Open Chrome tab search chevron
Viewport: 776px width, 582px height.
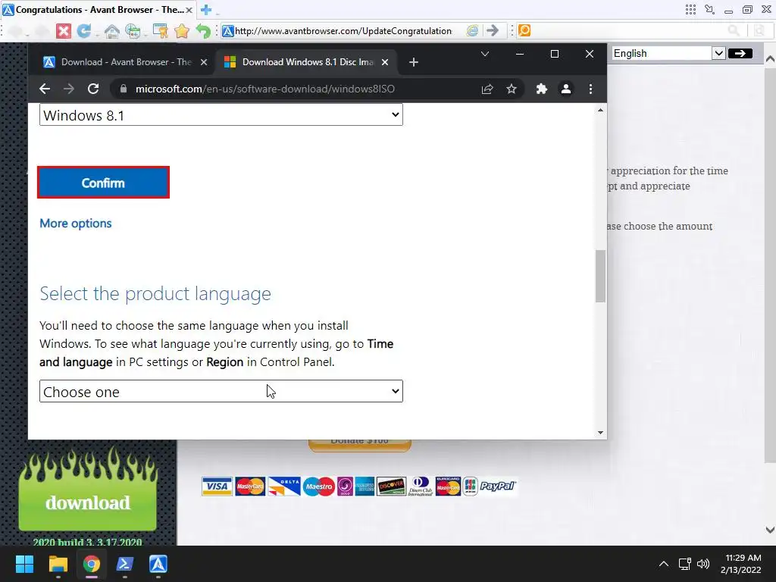click(485, 54)
